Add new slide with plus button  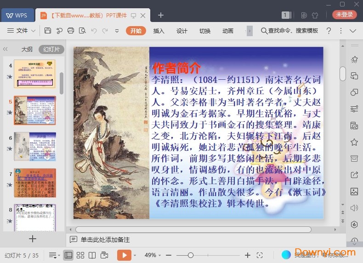point(32,239)
